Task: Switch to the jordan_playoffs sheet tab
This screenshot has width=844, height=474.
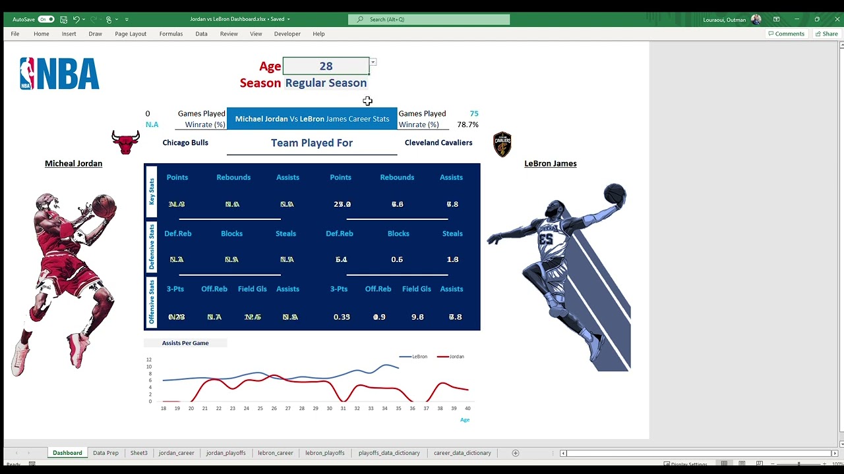Action: [226, 453]
